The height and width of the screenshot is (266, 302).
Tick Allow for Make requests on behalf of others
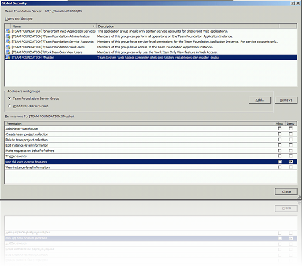(280, 151)
